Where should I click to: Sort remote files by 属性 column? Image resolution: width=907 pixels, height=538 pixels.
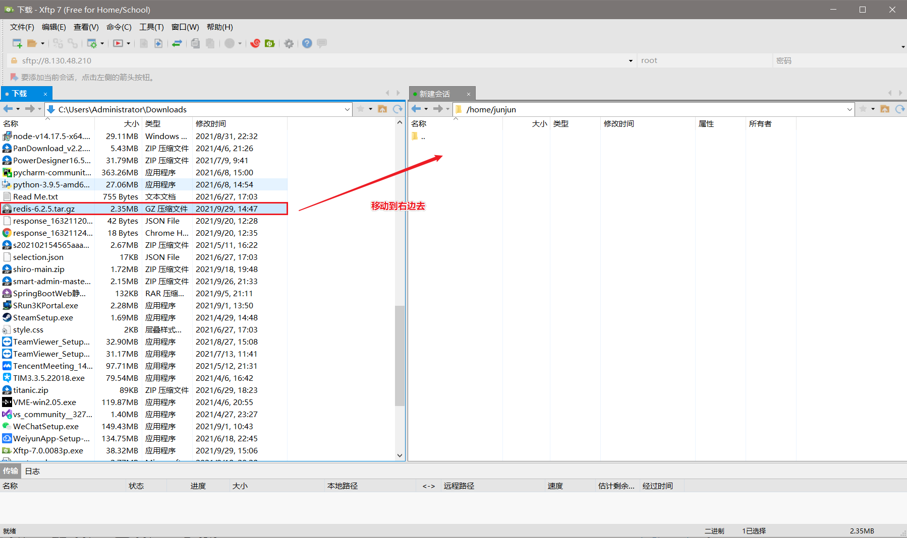point(720,123)
